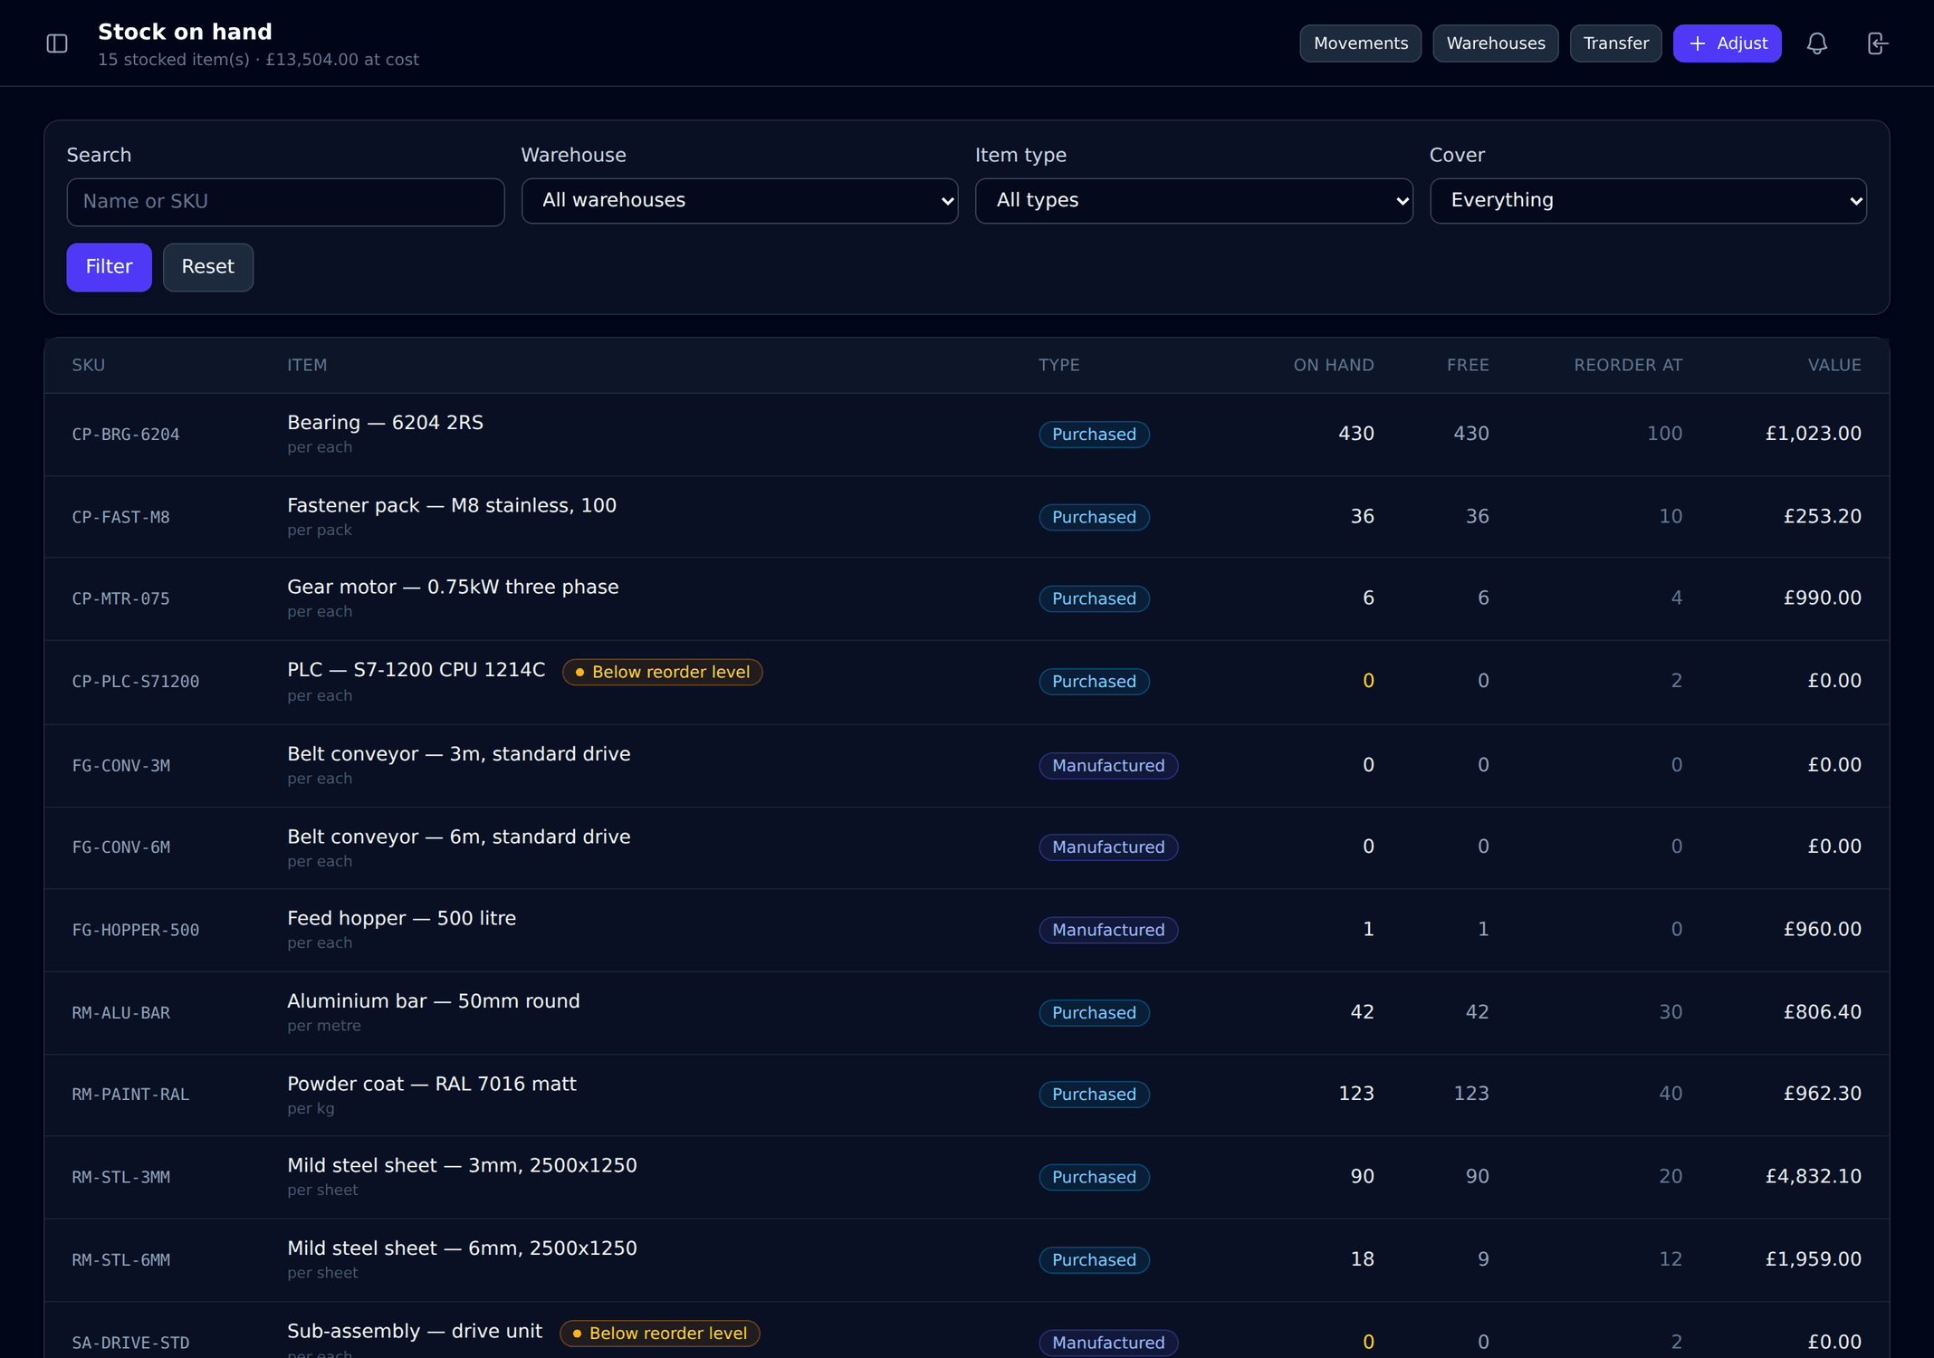Open the All warehouses dropdown
The height and width of the screenshot is (1358, 1934).
pos(740,201)
